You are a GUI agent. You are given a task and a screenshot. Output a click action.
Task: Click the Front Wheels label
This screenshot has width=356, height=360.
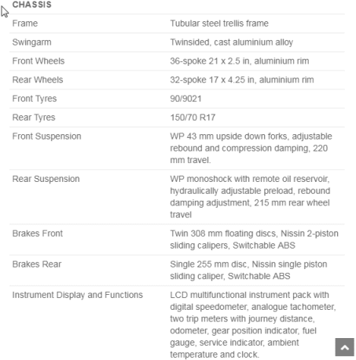click(x=39, y=61)
